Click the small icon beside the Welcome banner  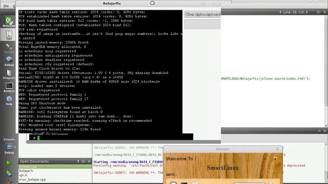point(275,159)
